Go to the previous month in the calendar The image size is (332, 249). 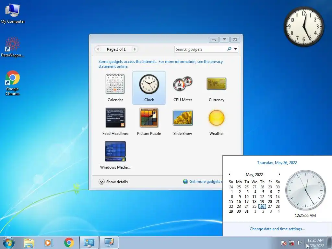pyautogui.click(x=230, y=174)
